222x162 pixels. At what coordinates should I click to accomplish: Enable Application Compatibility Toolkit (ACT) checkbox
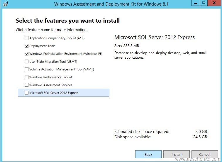pos(27,38)
